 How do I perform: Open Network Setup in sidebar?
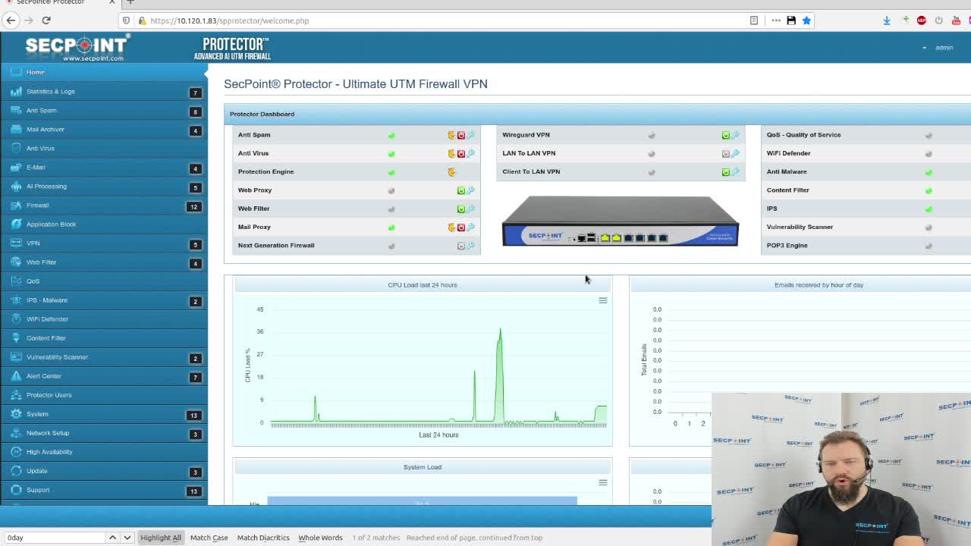(x=104, y=433)
